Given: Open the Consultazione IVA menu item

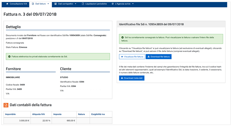Looking at the screenshot, I should tap(17, 4).
